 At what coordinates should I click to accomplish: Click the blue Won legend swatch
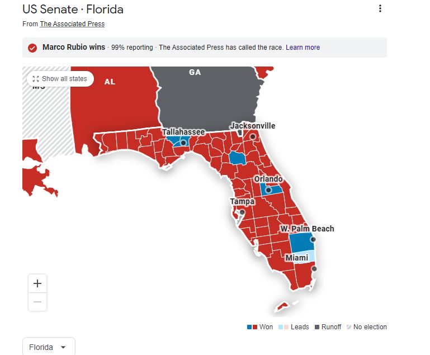tap(249, 327)
